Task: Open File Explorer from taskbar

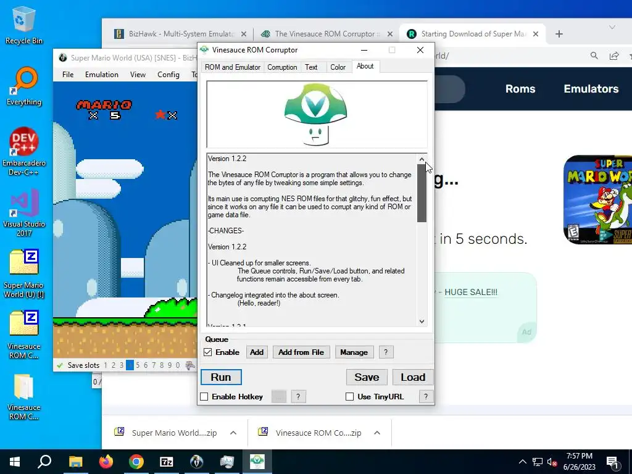Action: pos(75,462)
